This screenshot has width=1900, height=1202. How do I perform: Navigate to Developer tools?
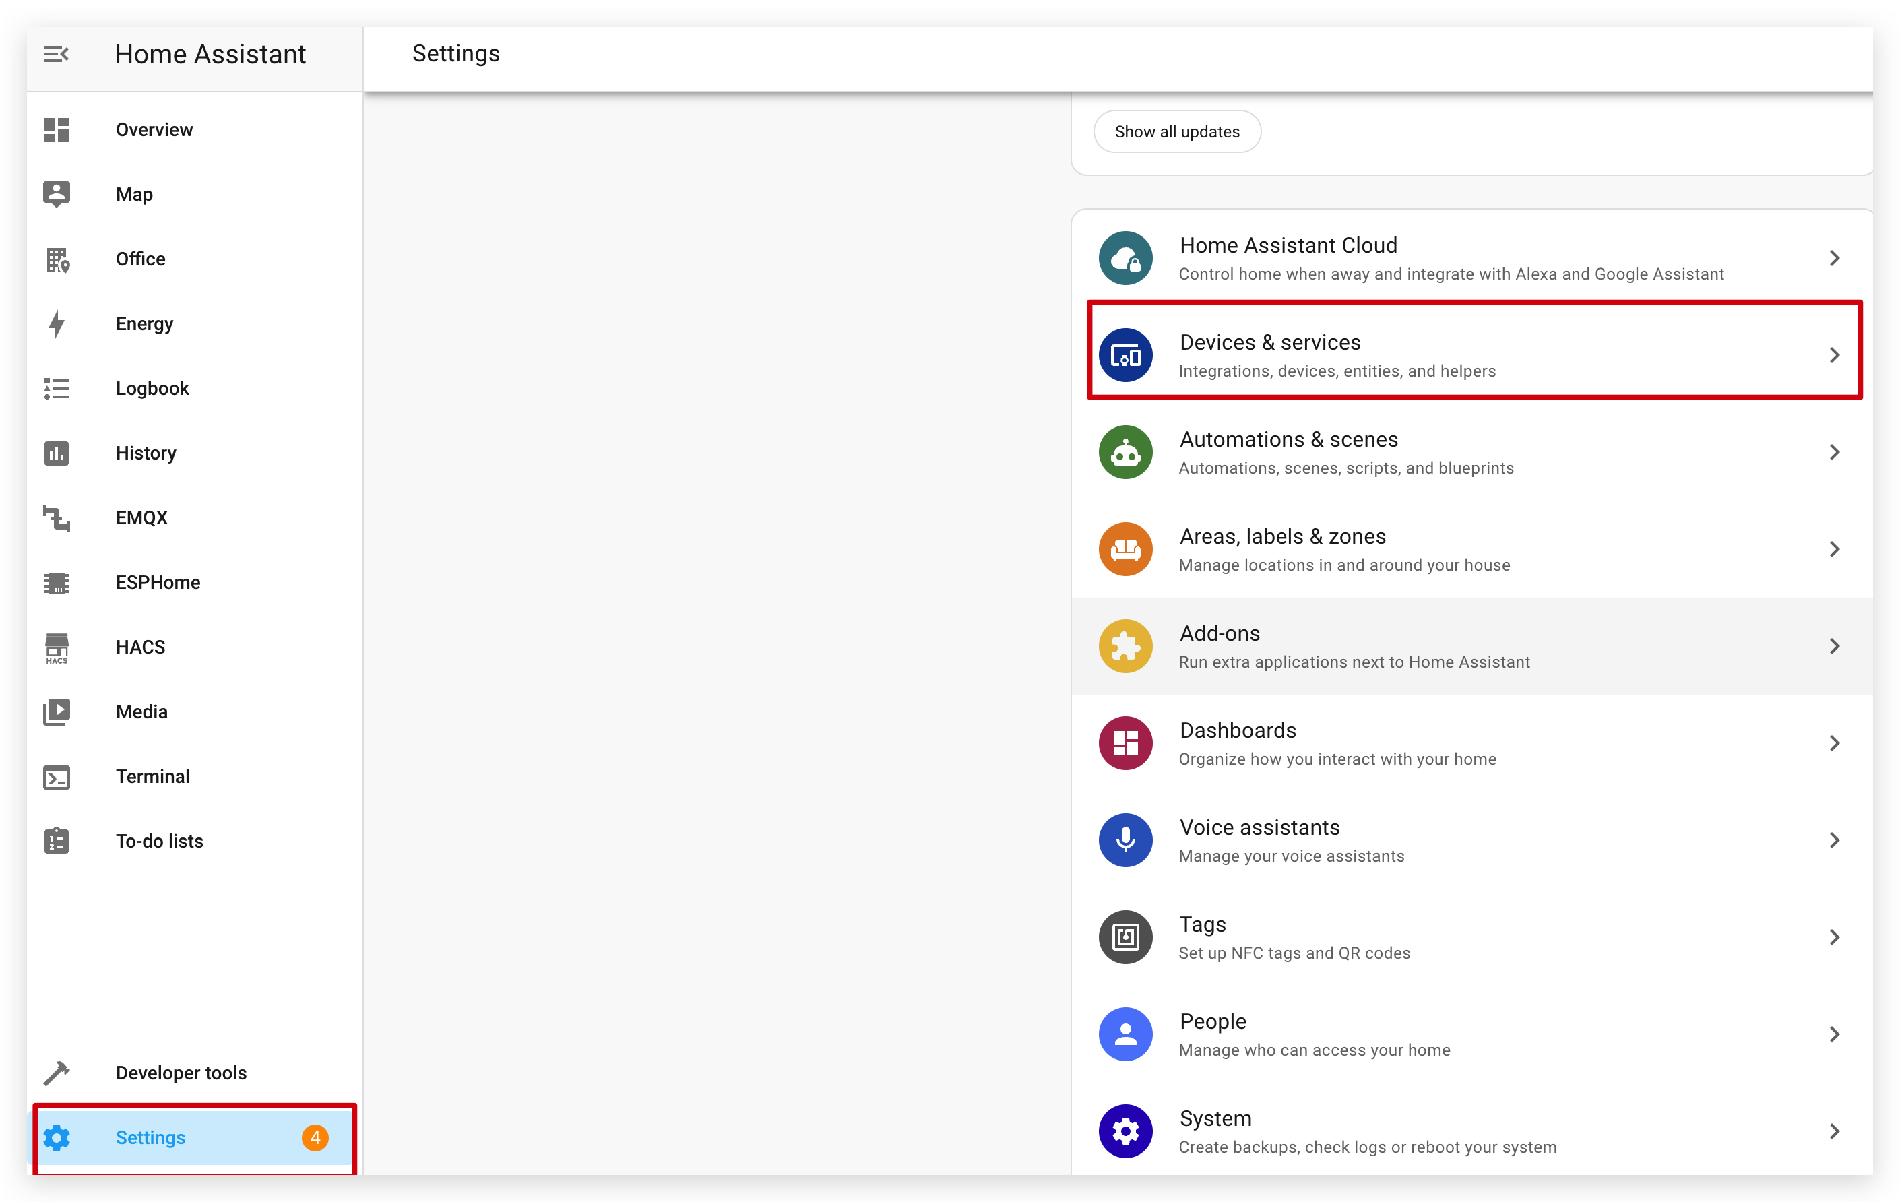(x=194, y=1073)
